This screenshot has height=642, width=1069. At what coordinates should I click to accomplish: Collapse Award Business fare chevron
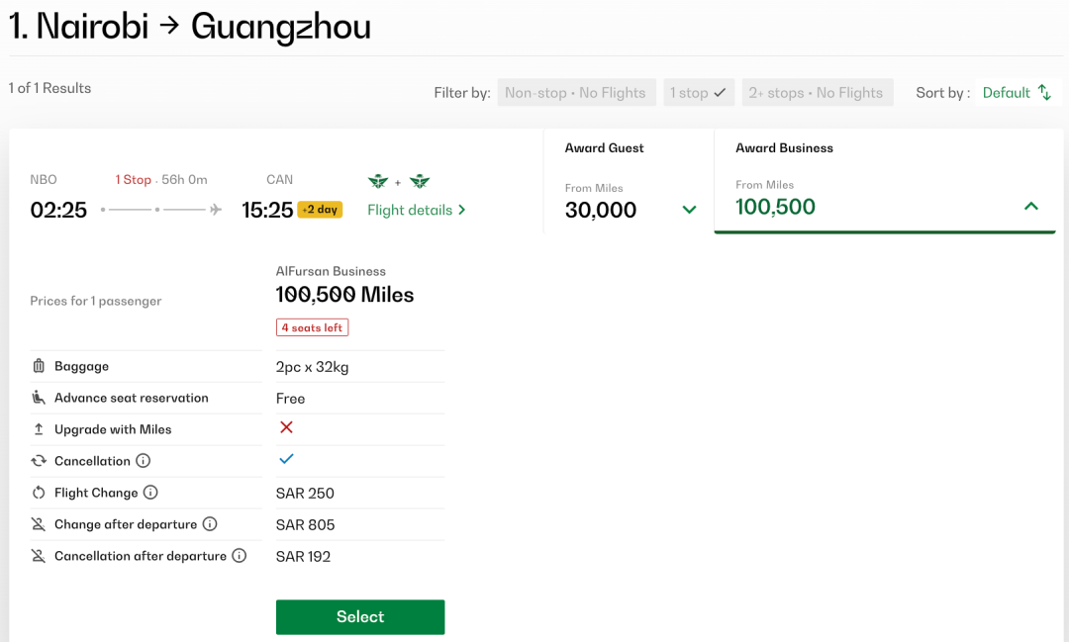click(x=1030, y=206)
